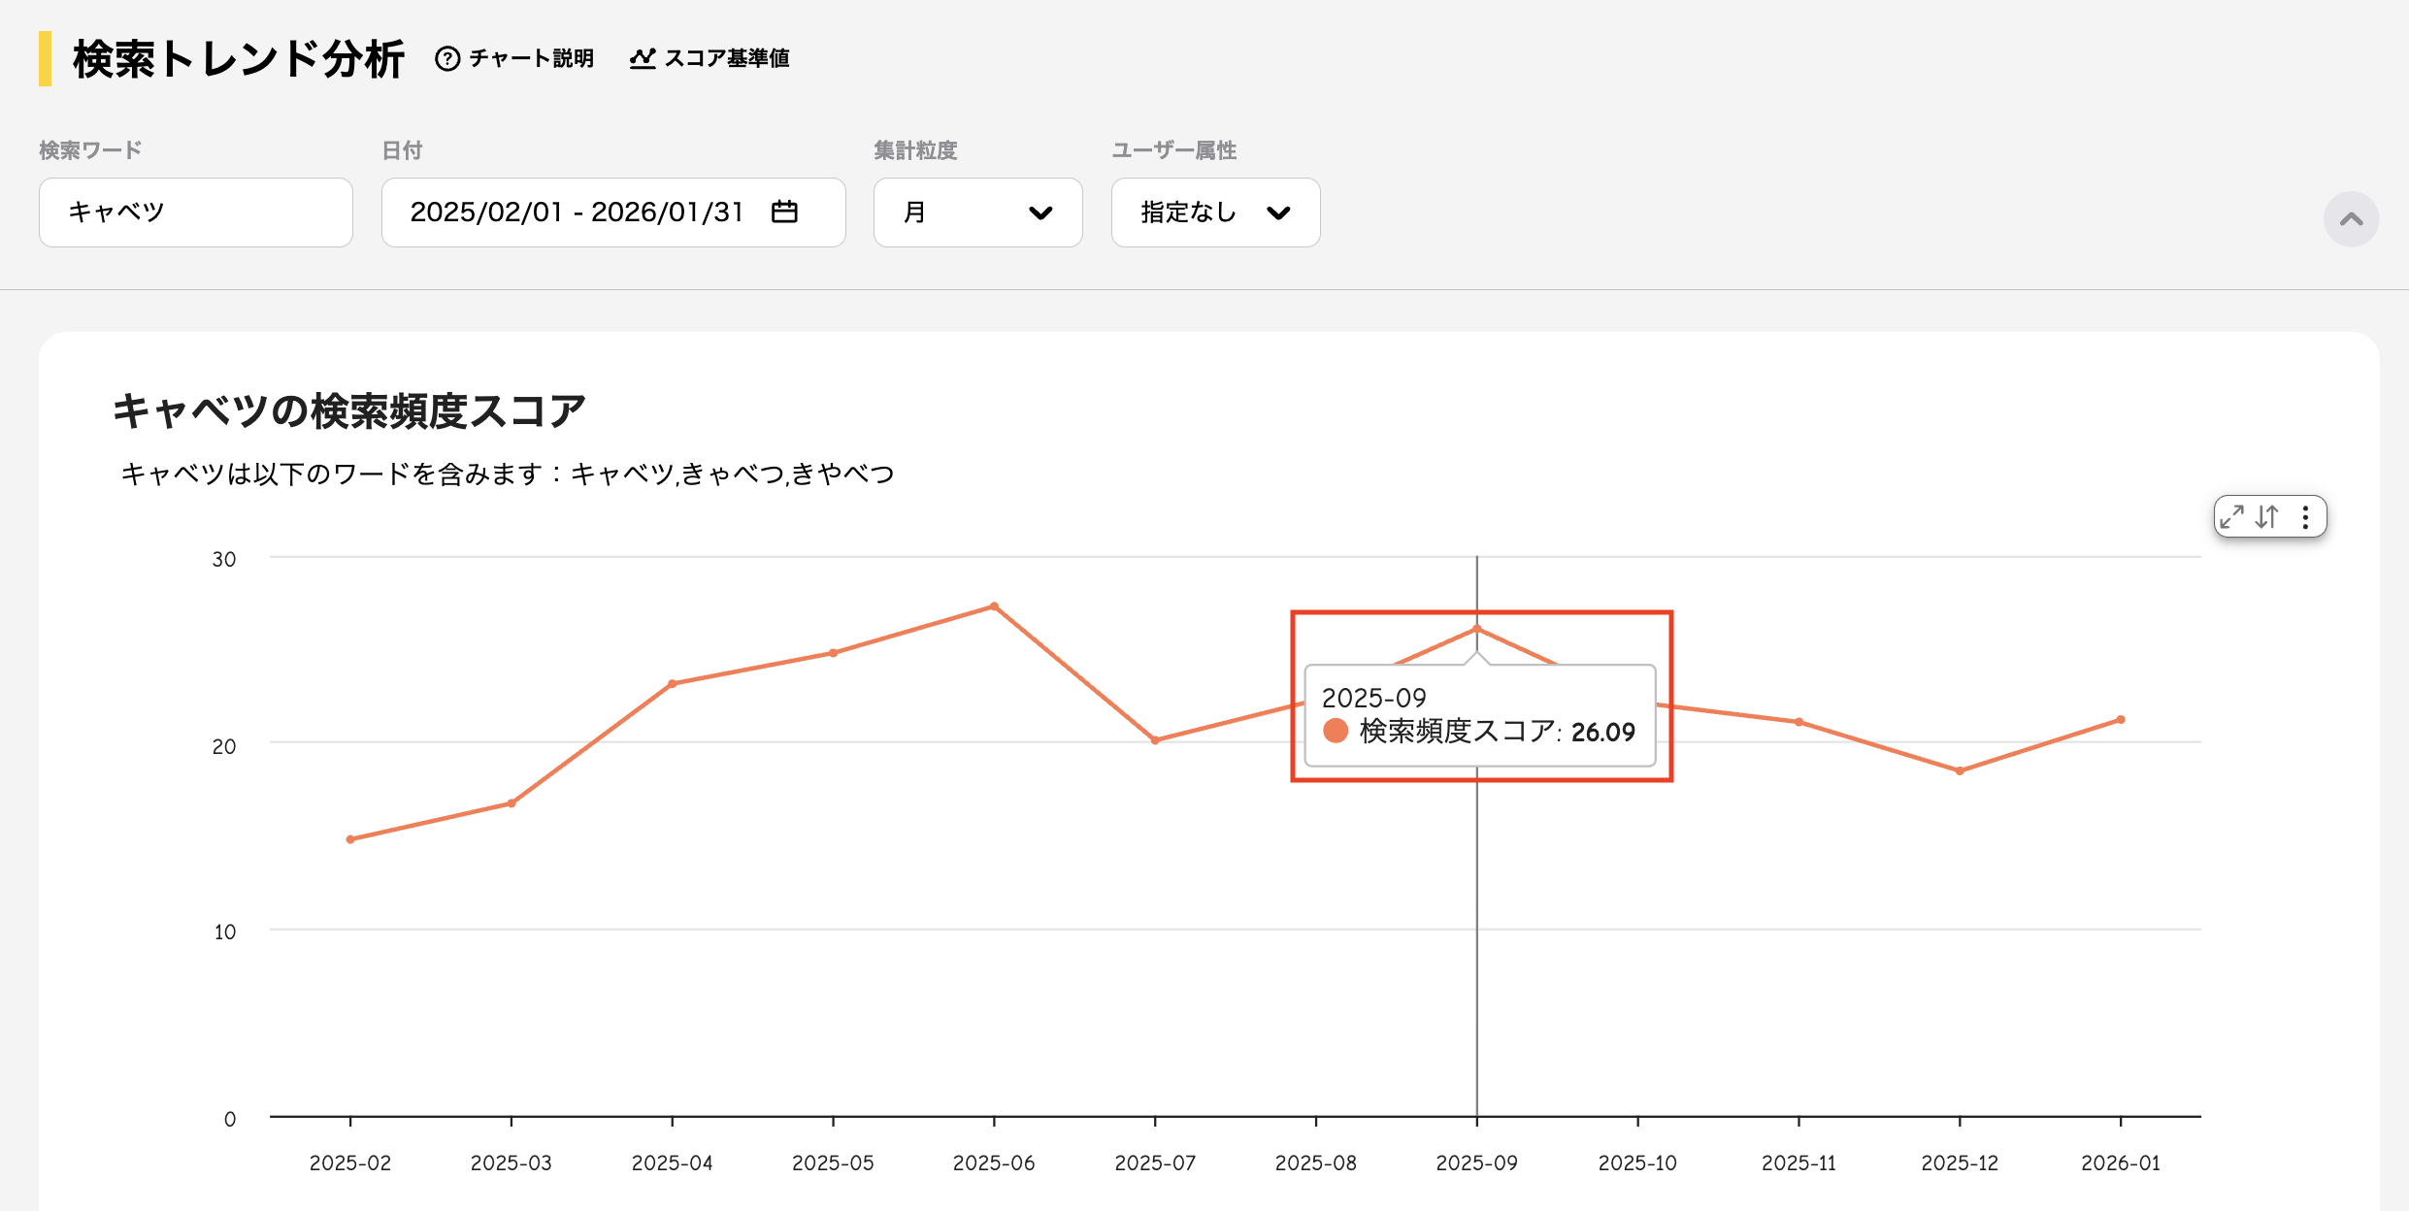Collapse the filter panel with up chevron
2409x1211 pixels.
(2351, 219)
